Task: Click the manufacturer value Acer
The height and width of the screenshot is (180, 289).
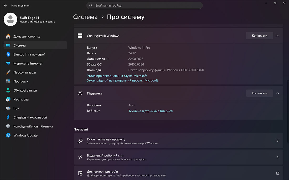Action: (131, 105)
